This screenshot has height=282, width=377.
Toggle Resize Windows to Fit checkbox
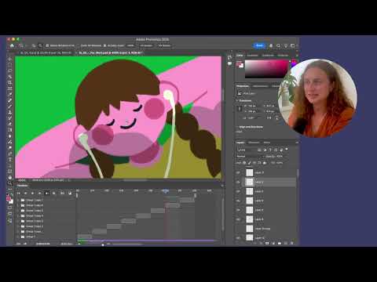click(x=47, y=45)
